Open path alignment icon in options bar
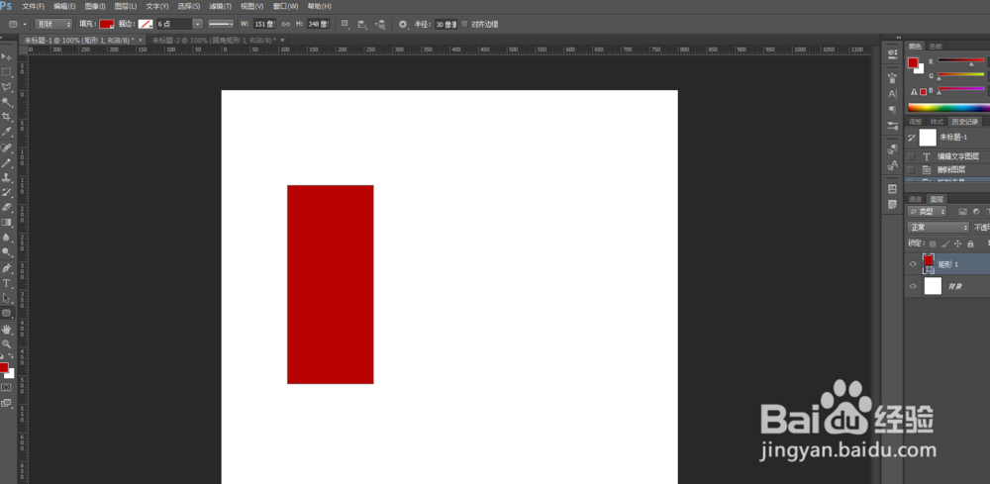The width and height of the screenshot is (990, 484). click(x=362, y=24)
